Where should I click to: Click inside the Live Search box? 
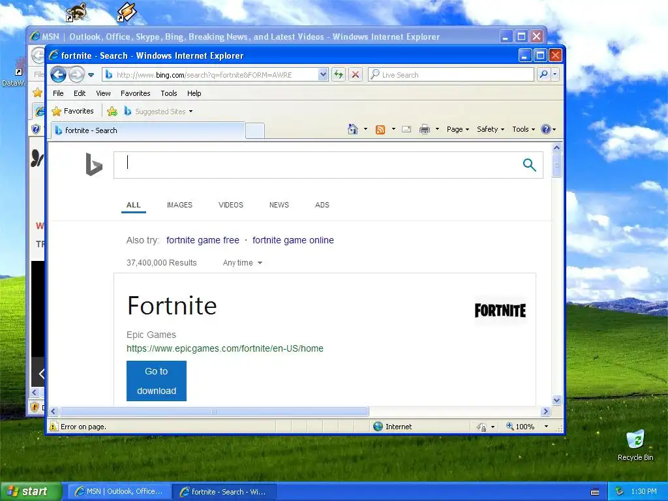451,74
